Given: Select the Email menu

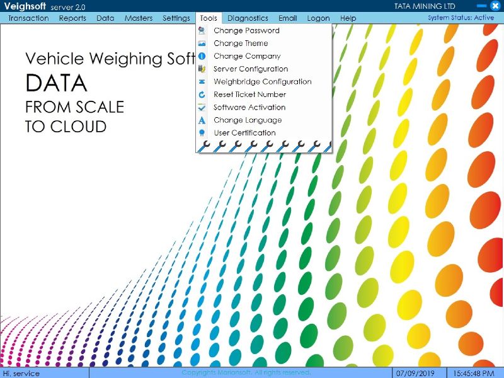Looking at the screenshot, I should tap(287, 18).
